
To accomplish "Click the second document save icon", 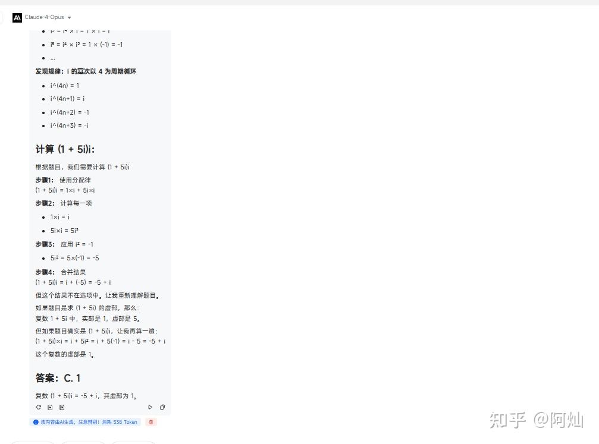I will click(62, 407).
